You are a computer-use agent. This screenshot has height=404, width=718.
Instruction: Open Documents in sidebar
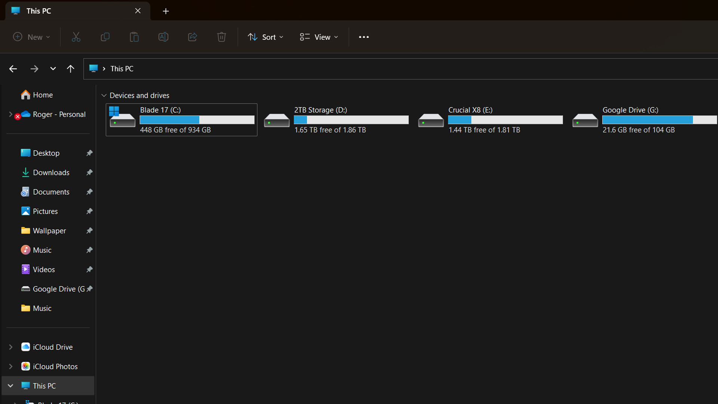51,192
